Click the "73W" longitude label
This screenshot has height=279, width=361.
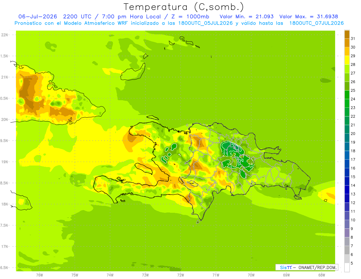click(x=145, y=275)
